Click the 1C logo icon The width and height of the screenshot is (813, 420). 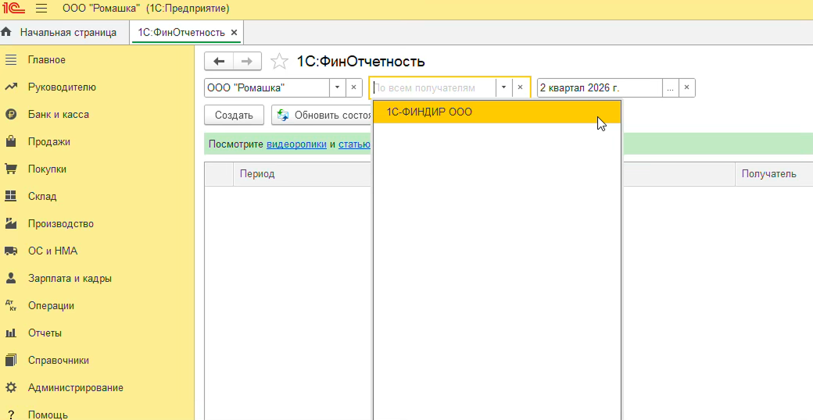pos(13,9)
